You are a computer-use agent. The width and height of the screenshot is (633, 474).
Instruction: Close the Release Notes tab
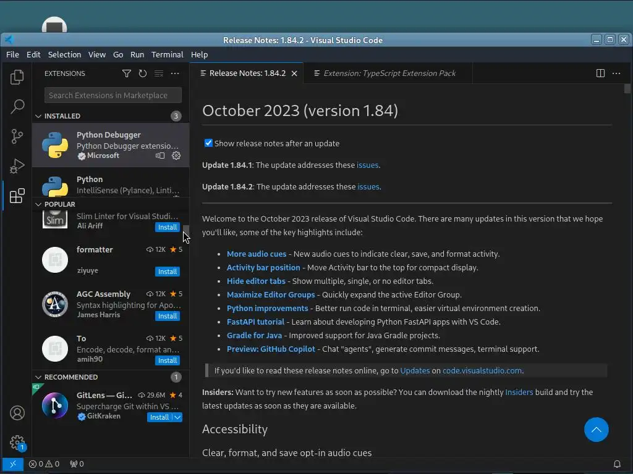click(294, 73)
